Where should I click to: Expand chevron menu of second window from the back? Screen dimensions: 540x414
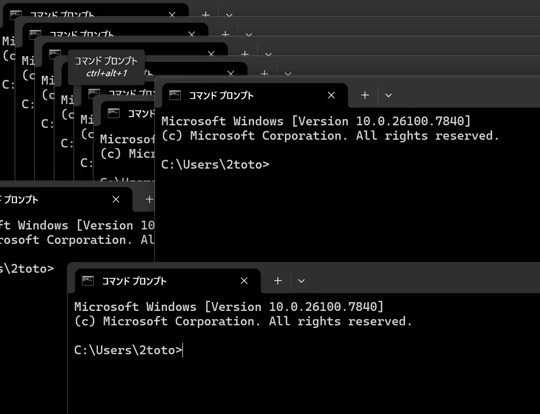pyautogui.click(x=249, y=35)
